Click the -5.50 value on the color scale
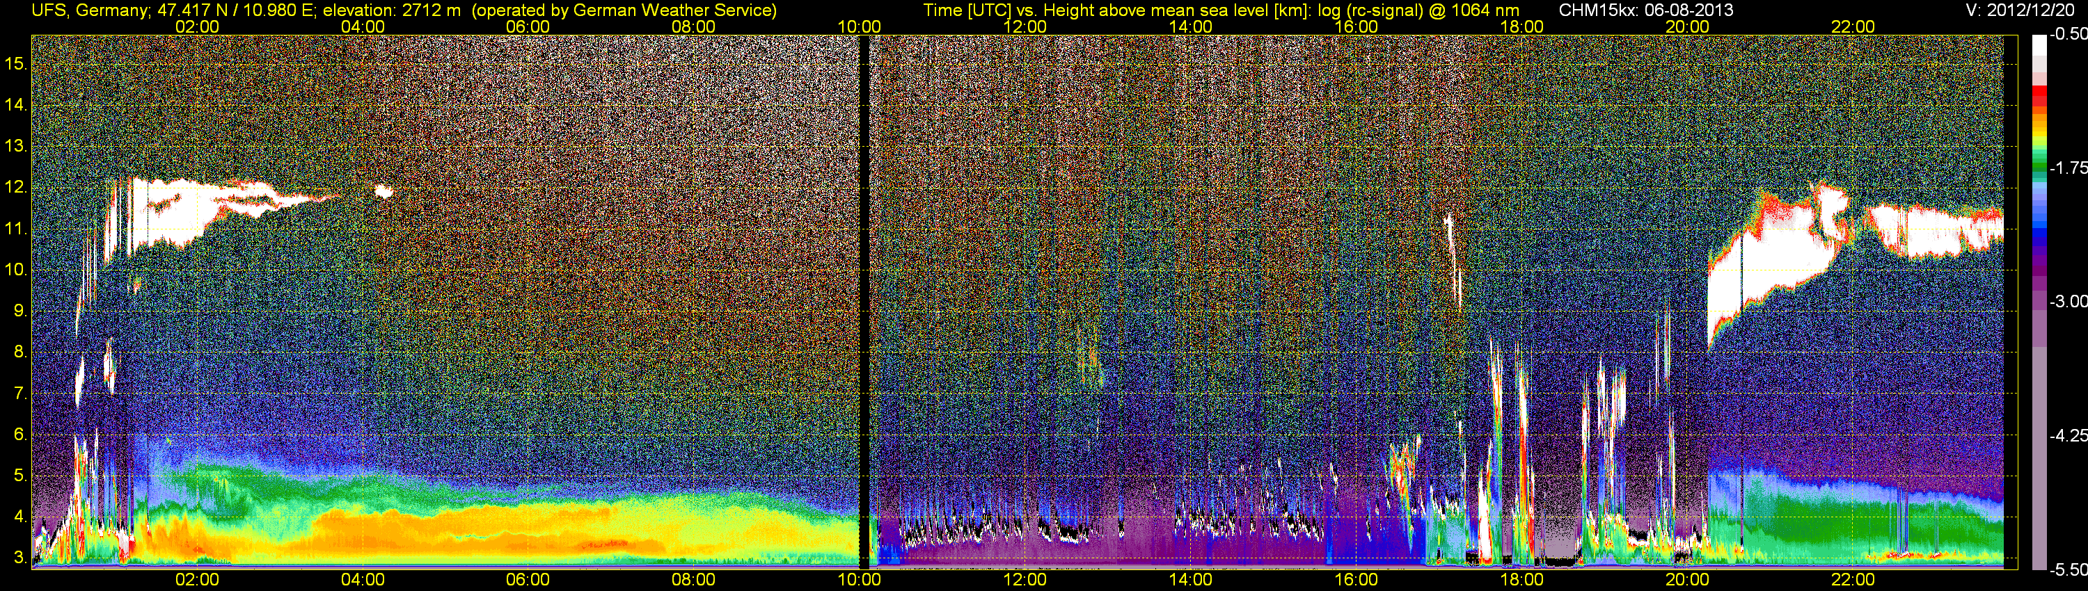The image size is (2088, 591). coord(2068,570)
